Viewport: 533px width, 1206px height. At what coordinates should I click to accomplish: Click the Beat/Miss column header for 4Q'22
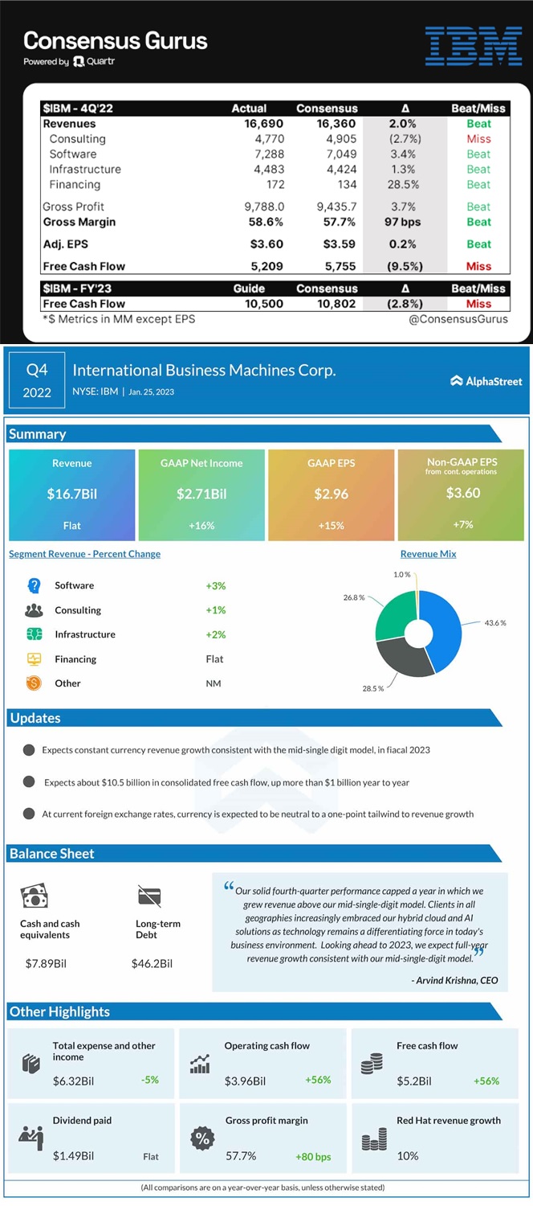[x=478, y=109]
